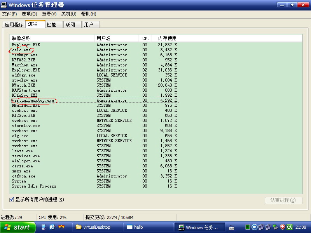The height and width of the screenshot is (233, 311).
Task: Select the csrss.exe process row
Action: [94, 166]
